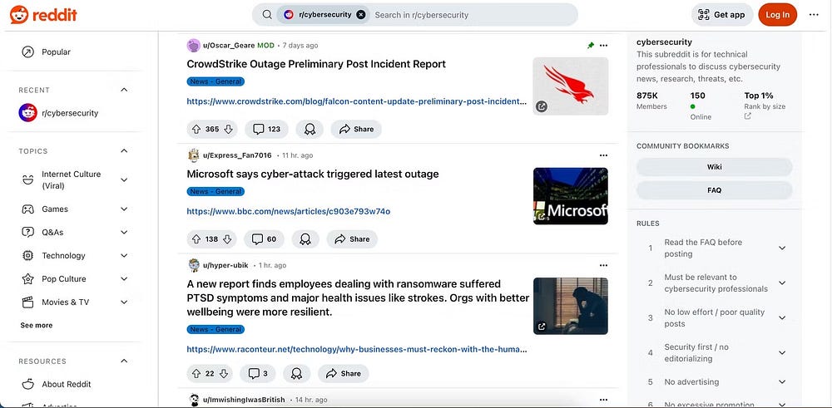Image resolution: width=832 pixels, height=408 pixels.
Task: Upvote the CrowdStrike Outage post
Action: [x=196, y=129]
